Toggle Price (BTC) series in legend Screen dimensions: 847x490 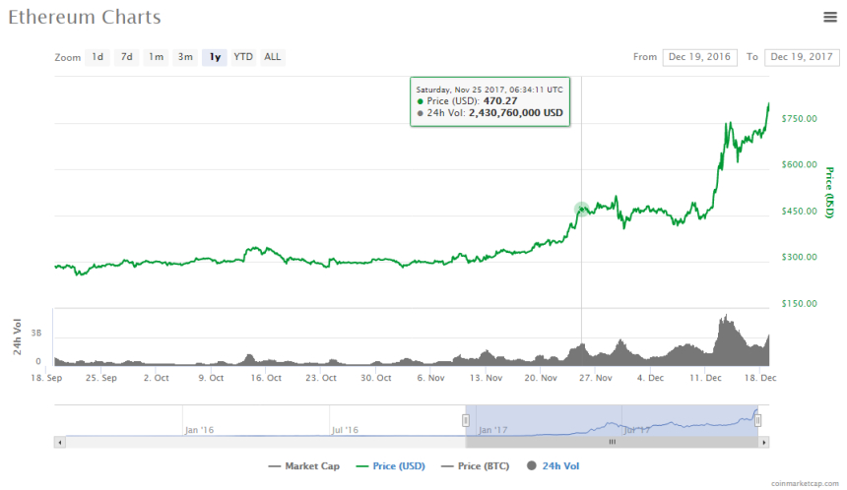point(476,465)
